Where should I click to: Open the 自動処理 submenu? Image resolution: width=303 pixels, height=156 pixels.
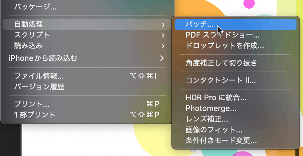[x=87, y=24]
